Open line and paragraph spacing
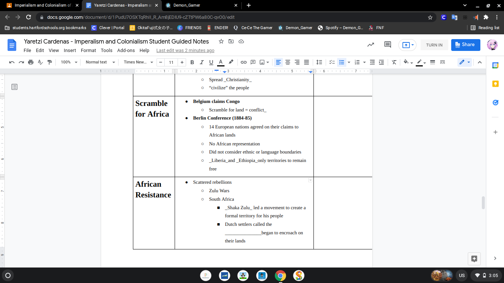Image resolution: width=504 pixels, height=283 pixels. pyautogui.click(x=319, y=62)
